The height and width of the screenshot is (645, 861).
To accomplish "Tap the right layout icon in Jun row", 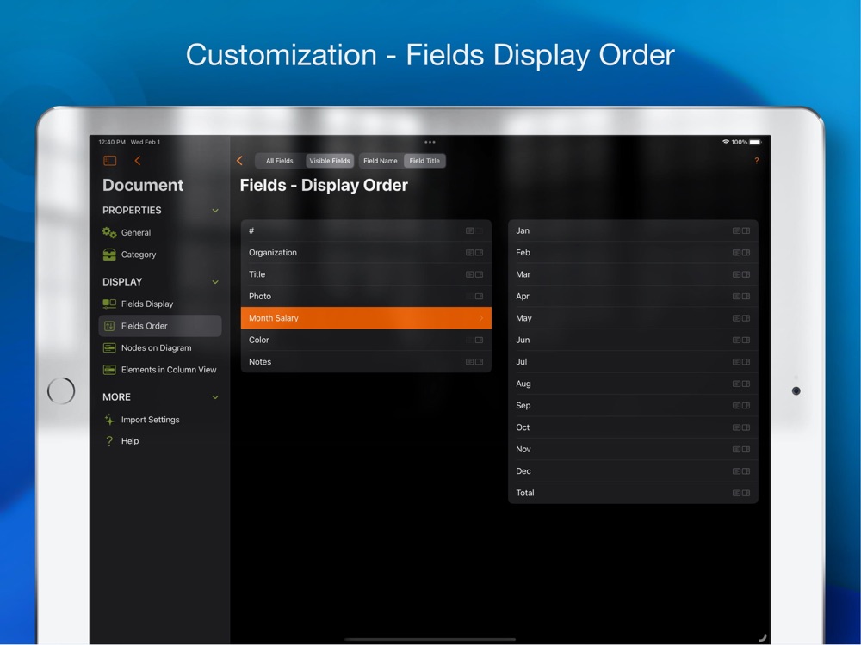I will tap(746, 340).
